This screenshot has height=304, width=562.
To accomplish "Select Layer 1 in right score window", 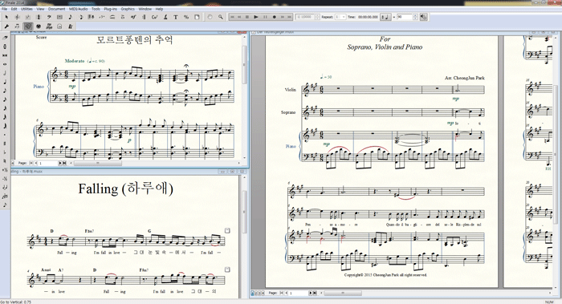I will (x=252, y=293).
